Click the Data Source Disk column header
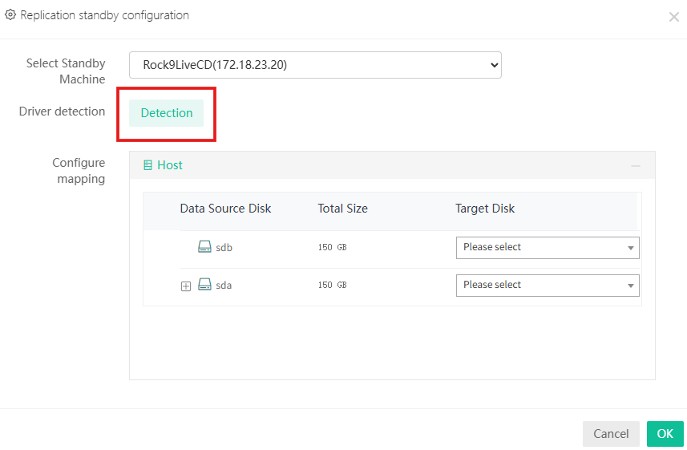 [x=225, y=209]
